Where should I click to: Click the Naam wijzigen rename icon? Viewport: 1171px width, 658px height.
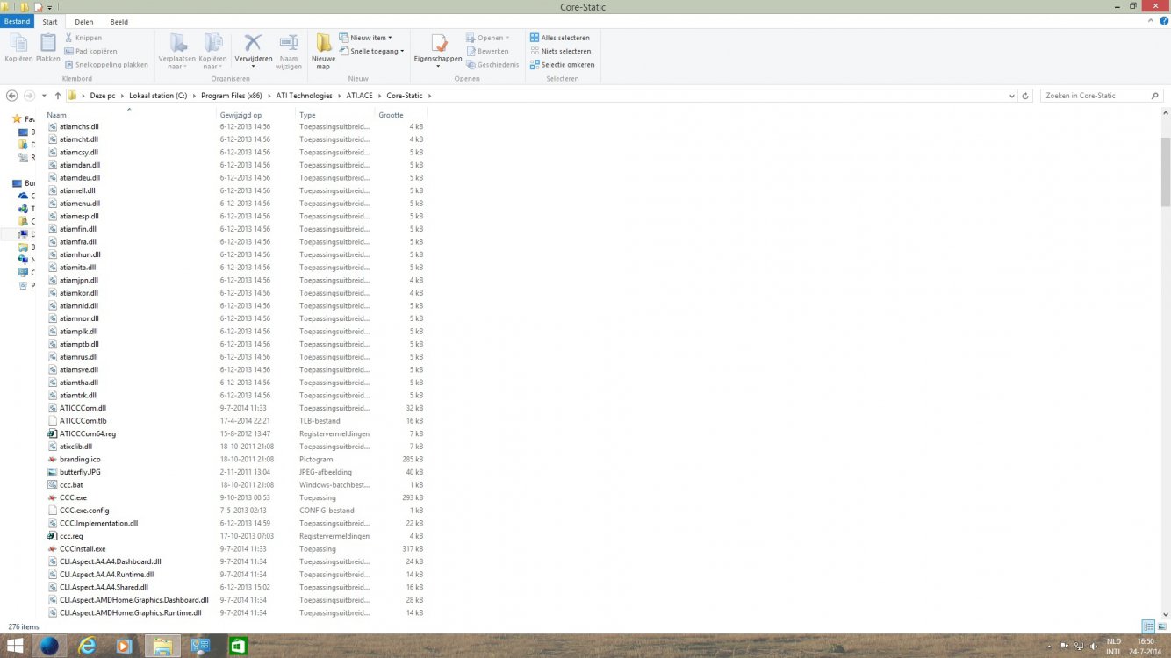(x=288, y=44)
